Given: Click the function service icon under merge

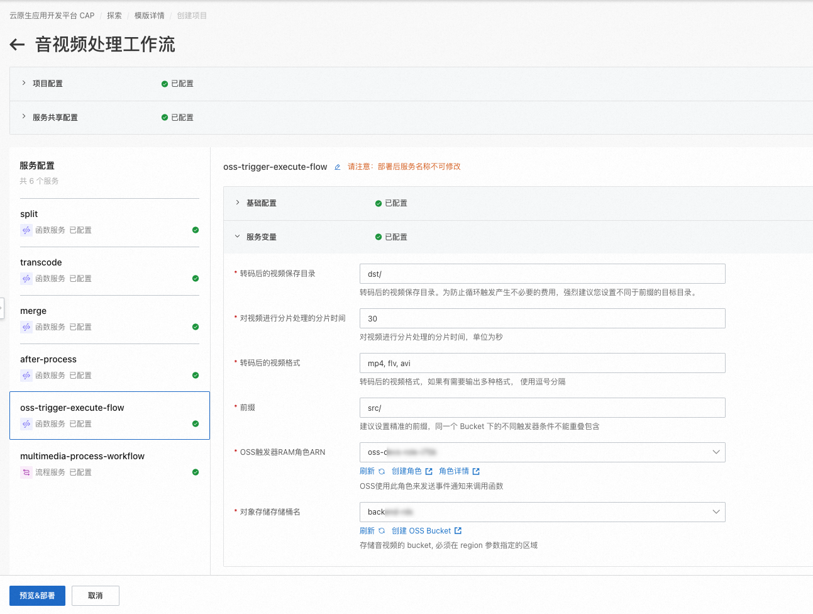Looking at the screenshot, I should click(26, 327).
